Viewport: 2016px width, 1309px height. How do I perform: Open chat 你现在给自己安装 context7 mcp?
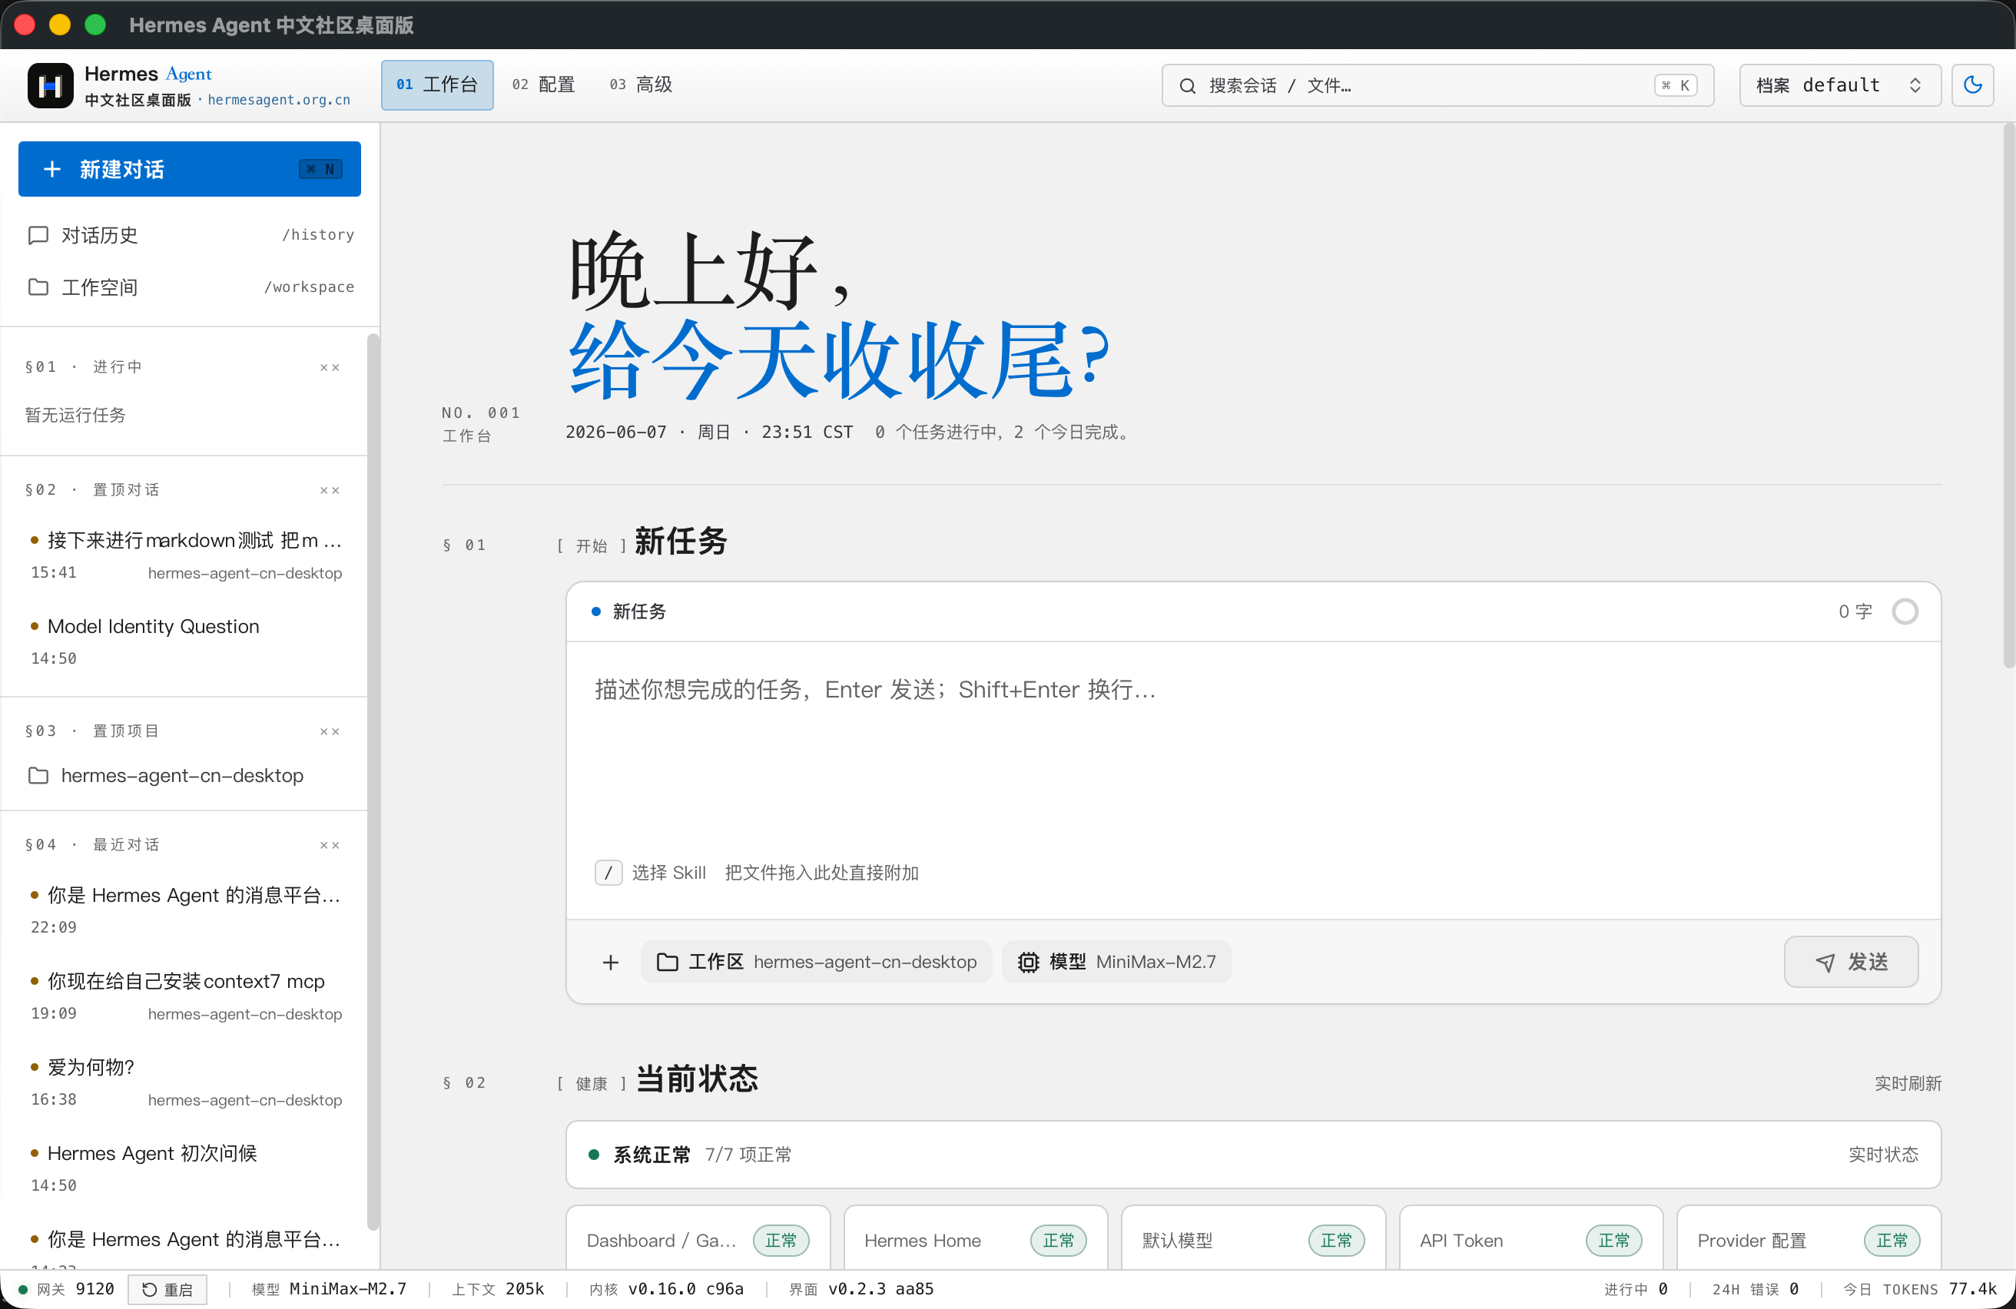[187, 996]
